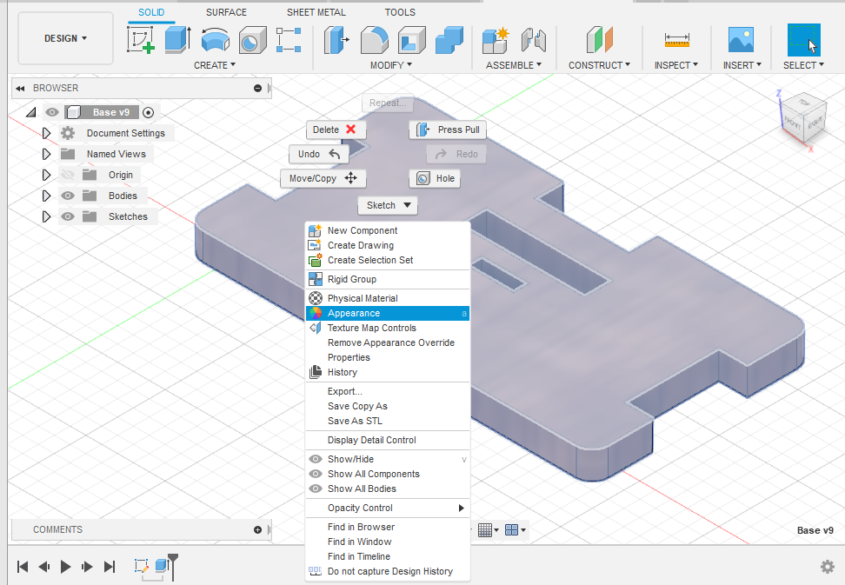845x585 pixels.
Task: Select the Measure tool icon
Action: coord(677,40)
